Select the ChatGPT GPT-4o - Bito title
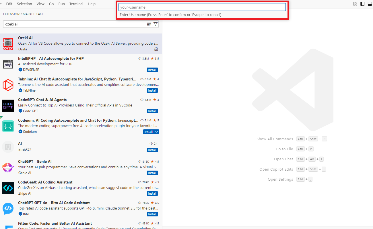 pyautogui.click(x=54, y=203)
